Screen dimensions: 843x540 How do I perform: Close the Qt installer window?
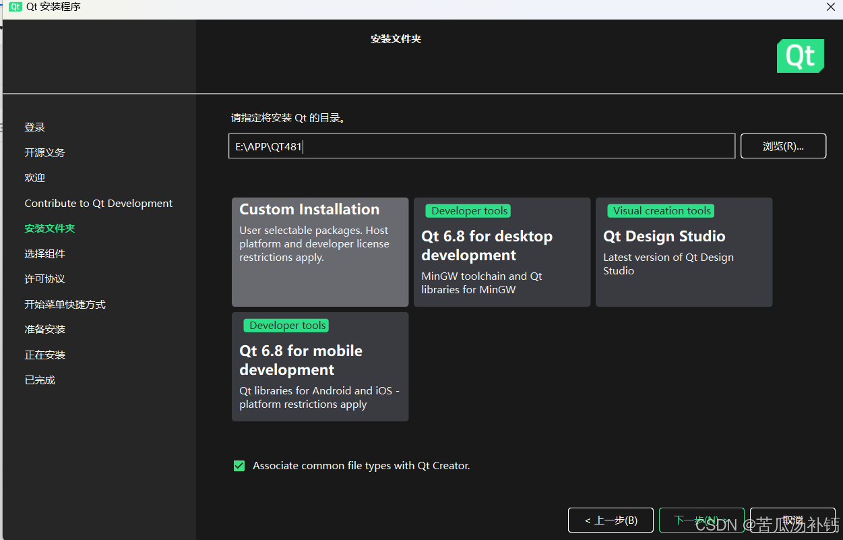click(x=831, y=7)
